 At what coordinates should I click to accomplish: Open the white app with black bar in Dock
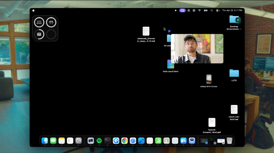tap(70, 141)
